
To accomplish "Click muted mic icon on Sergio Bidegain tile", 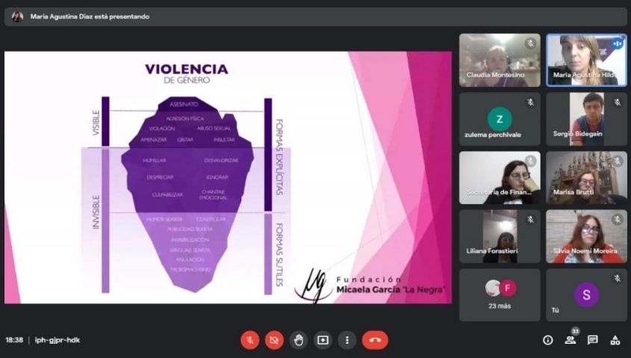I will coord(617,102).
